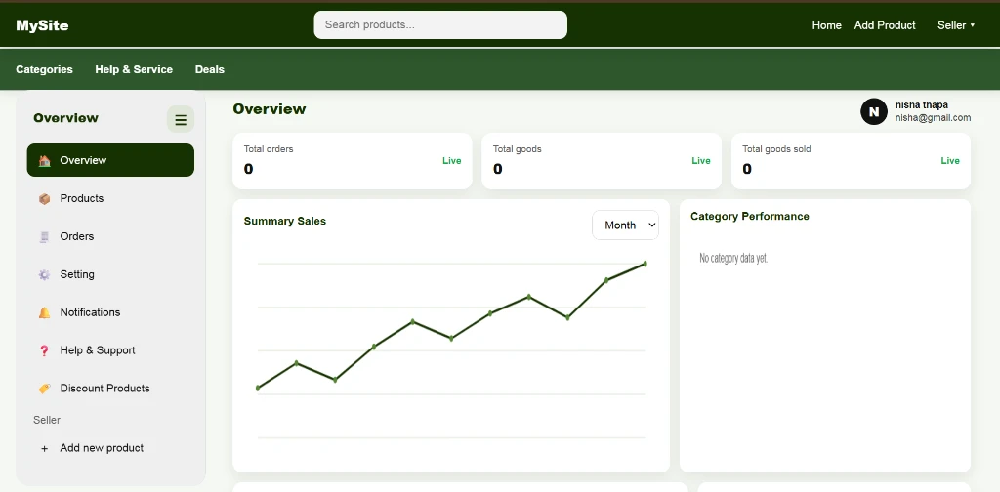Focus the Search products field

[440, 24]
